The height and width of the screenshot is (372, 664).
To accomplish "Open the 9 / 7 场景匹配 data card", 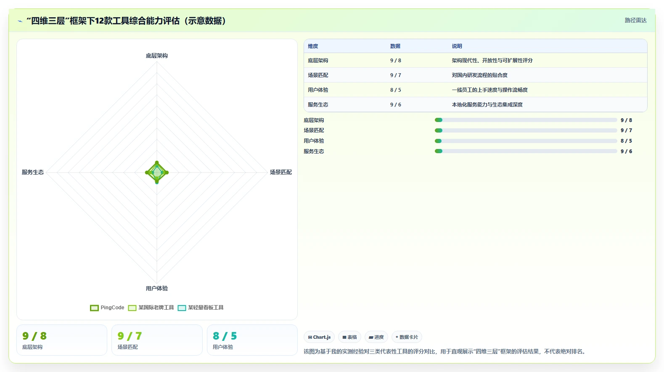I will 157,340.
